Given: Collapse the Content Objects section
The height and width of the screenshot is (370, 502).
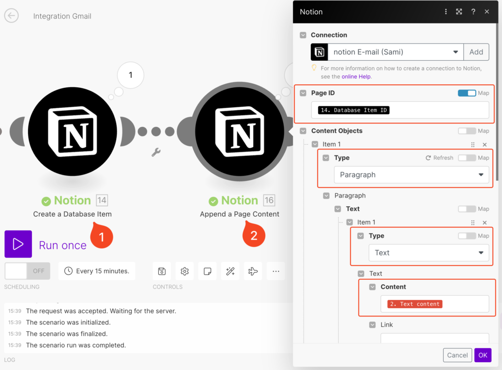Looking at the screenshot, I should pyautogui.click(x=303, y=131).
